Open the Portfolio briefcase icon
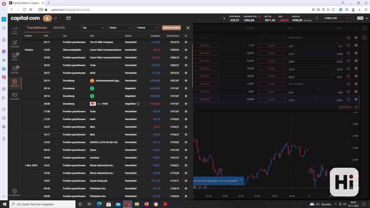370x208 pixels. pos(15,69)
